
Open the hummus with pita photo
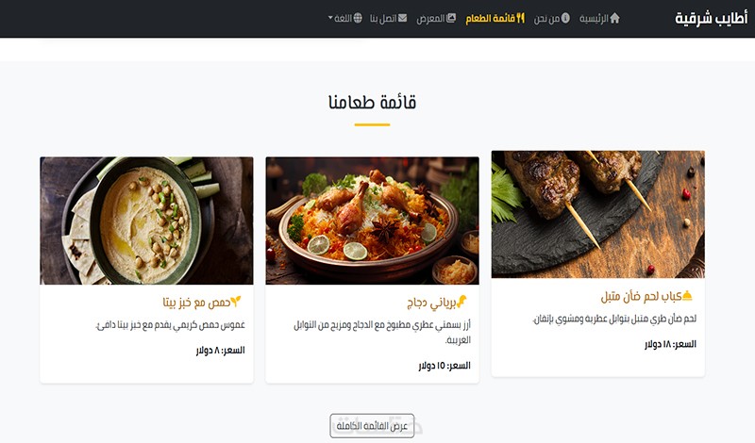(x=146, y=221)
